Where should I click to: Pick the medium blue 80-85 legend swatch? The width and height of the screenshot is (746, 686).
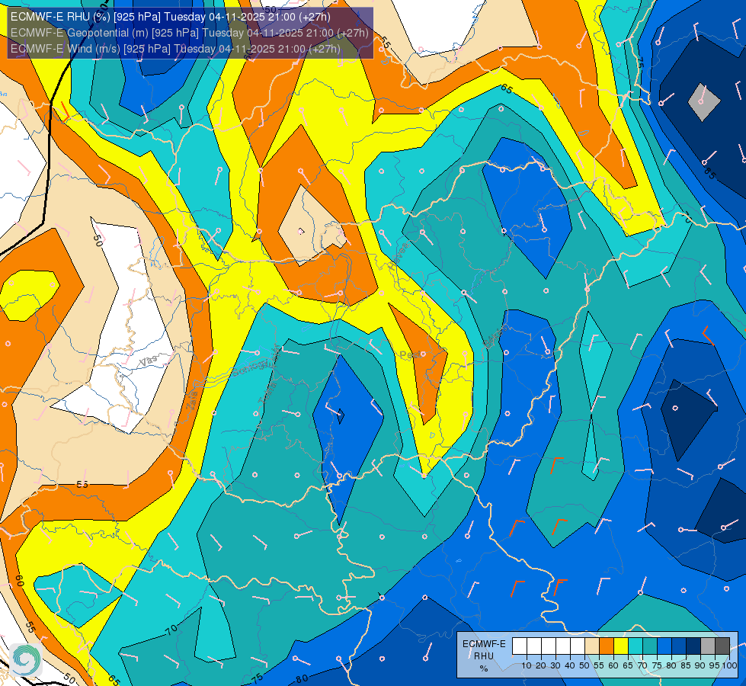click(x=679, y=646)
